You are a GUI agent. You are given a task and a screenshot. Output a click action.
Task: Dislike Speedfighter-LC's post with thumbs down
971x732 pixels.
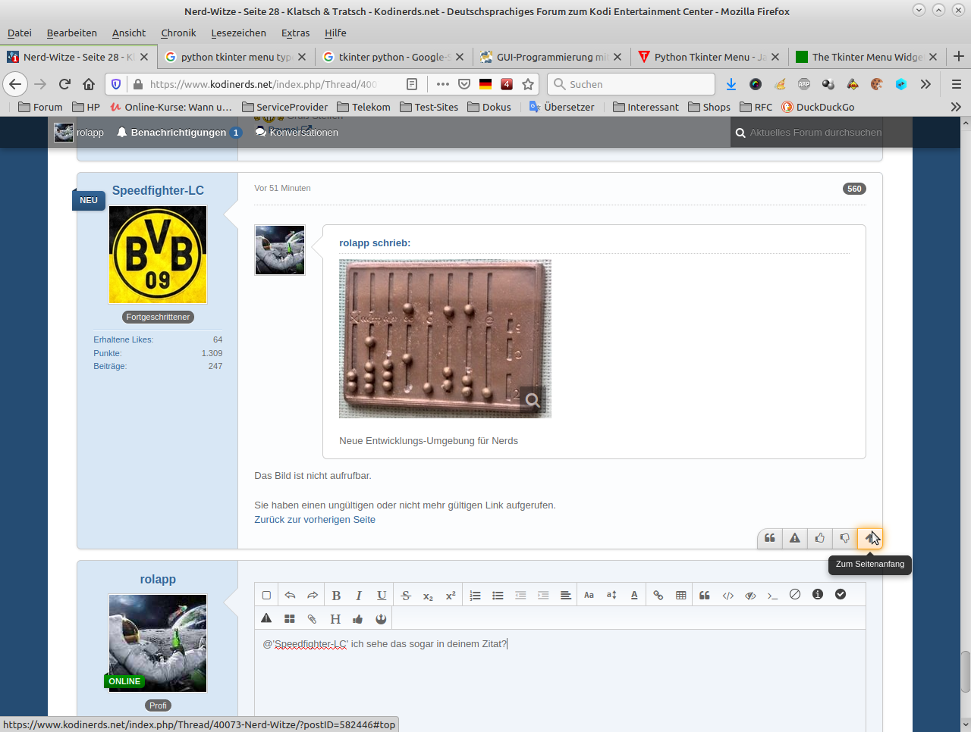tap(845, 538)
